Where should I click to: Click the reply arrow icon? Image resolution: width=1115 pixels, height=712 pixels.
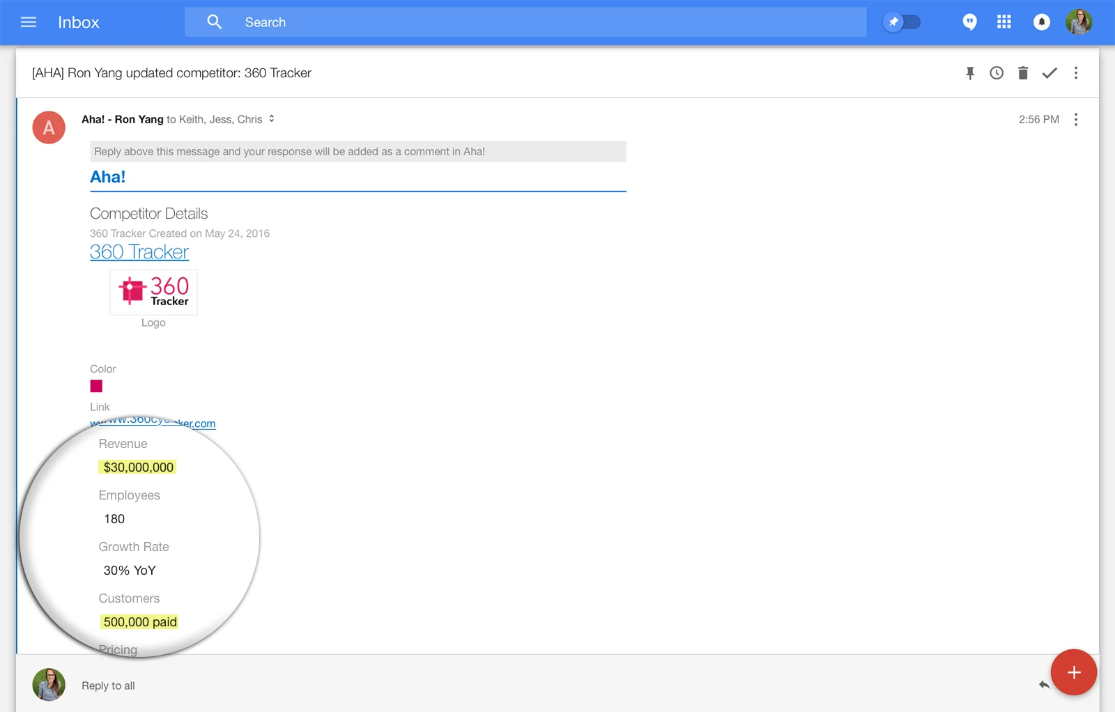1044,685
